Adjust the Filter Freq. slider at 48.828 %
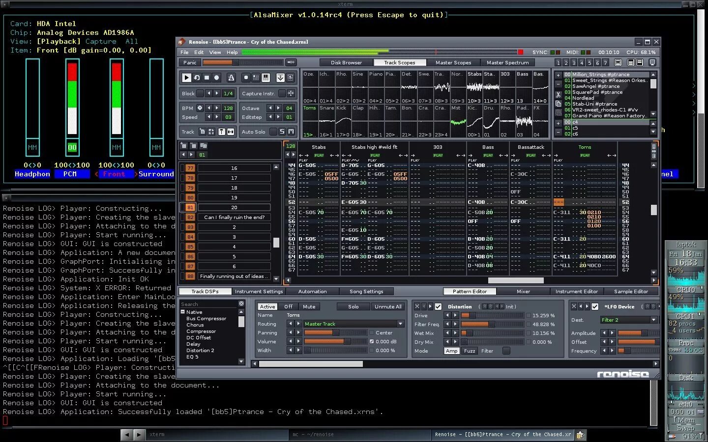This screenshot has width=708, height=442. click(492, 324)
